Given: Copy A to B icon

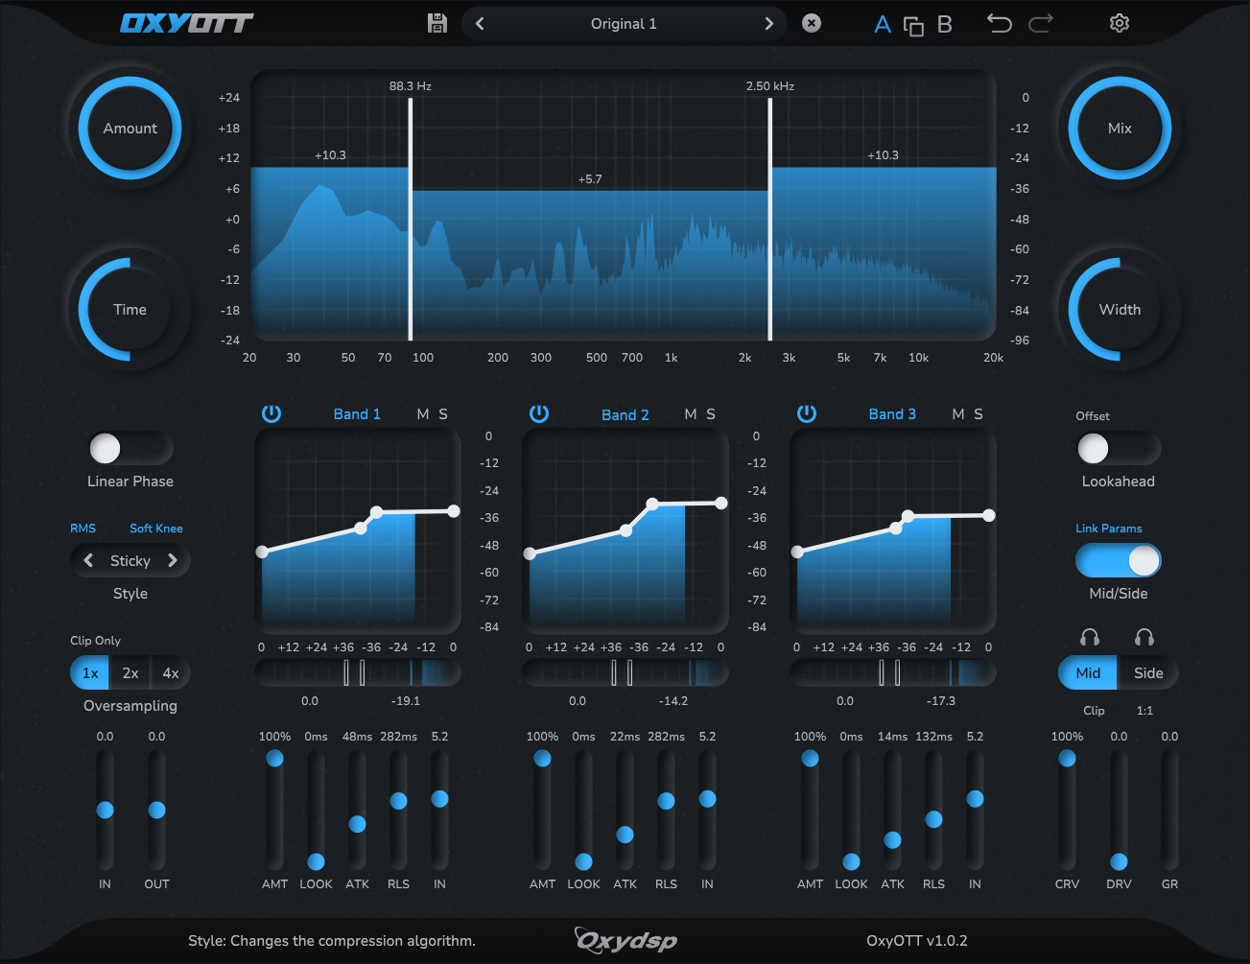Looking at the screenshot, I should point(913,26).
